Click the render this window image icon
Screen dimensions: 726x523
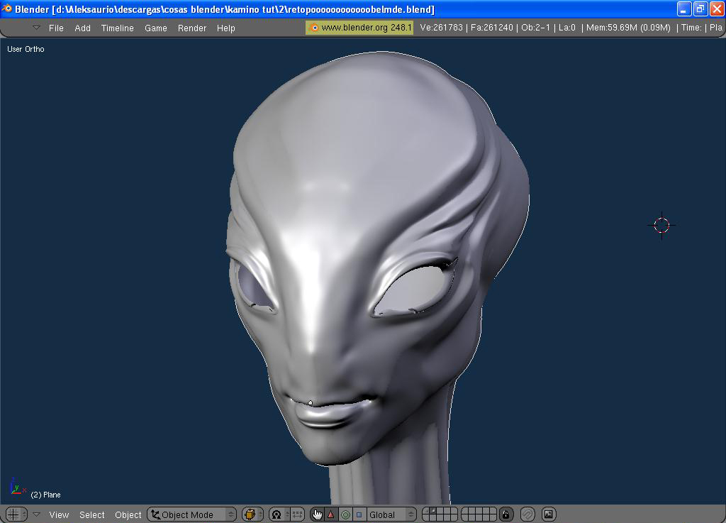click(549, 514)
